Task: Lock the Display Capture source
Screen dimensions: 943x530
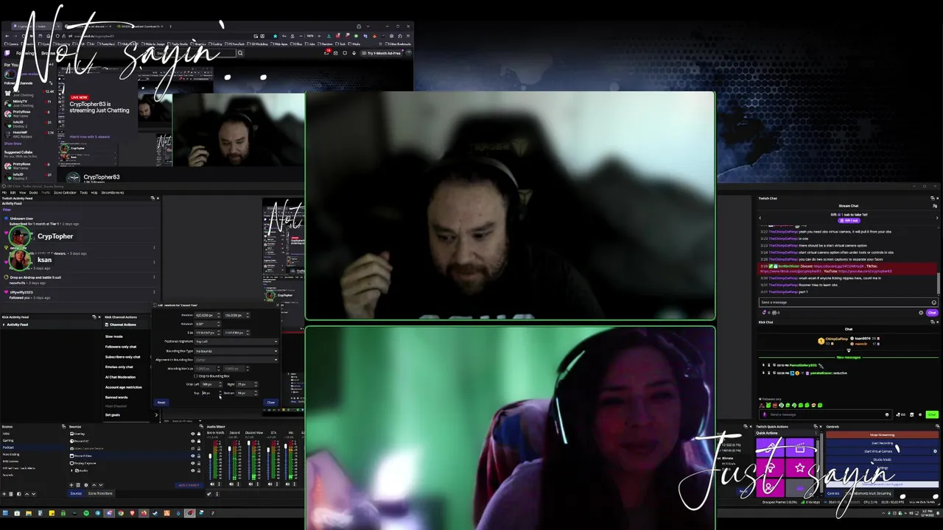Action: 199,463
